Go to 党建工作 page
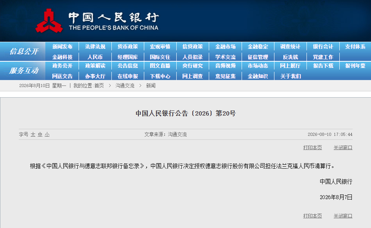This screenshot has height=228, width=371. [323, 57]
